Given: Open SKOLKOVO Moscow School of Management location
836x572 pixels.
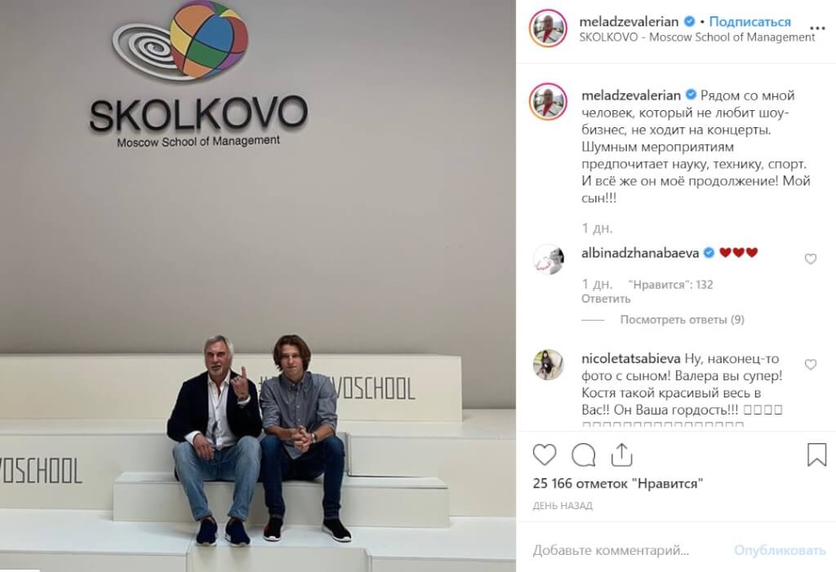Looking at the screenshot, I should tap(697, 38).
